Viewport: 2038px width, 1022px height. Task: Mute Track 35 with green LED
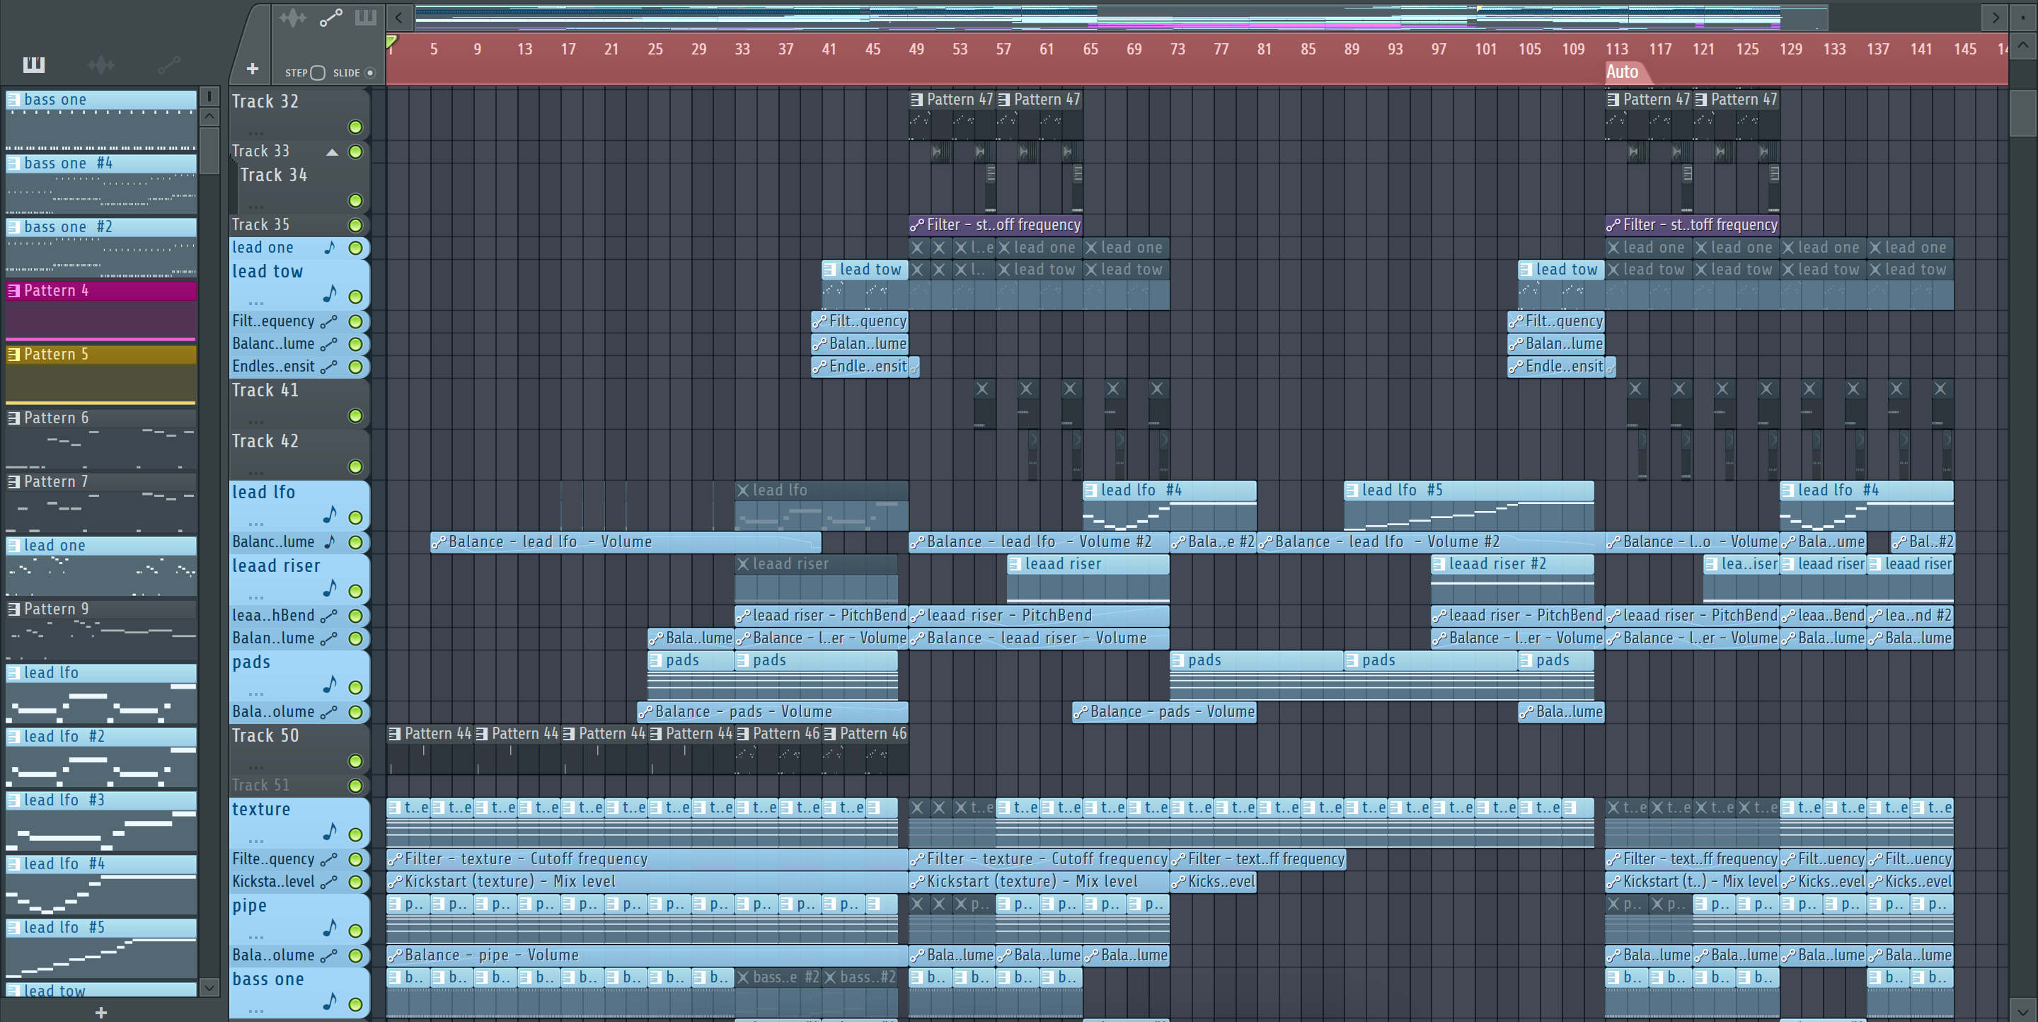tap(355, 226)
